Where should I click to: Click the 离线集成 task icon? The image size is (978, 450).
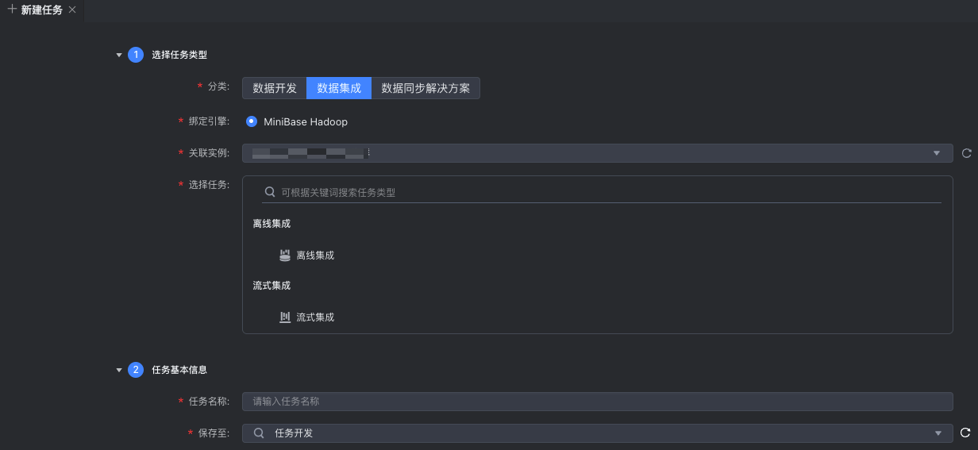(x=285, y=256)
